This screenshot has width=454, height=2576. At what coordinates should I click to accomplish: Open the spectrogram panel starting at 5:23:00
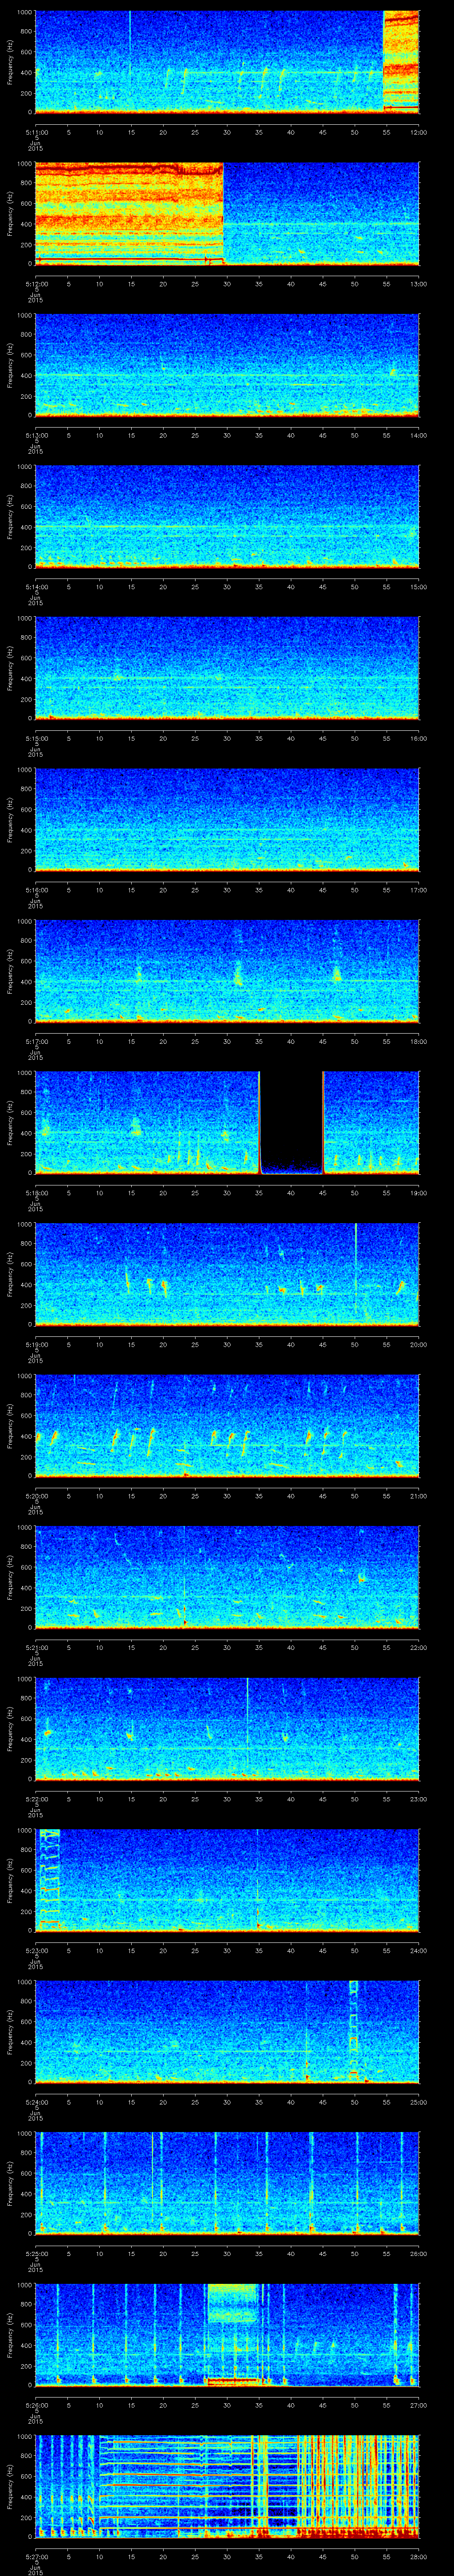pos(227,1880)
